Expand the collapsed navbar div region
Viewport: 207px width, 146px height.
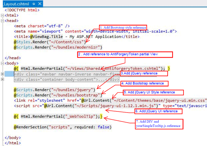tap(2, 74)
